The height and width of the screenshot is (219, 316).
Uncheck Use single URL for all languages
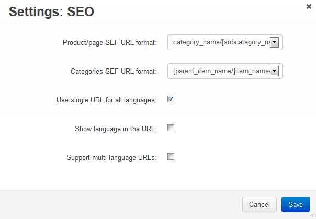point(171,99)
